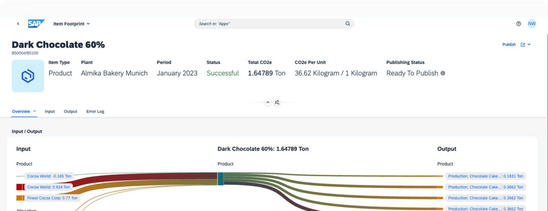
Task: Click the search magnifier icon
Action: click(348, 24)
